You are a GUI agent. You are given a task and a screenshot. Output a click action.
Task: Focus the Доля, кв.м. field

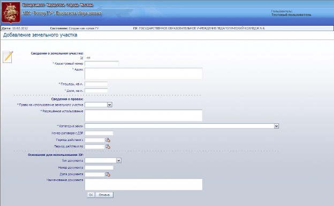click(x=96, y=91)
